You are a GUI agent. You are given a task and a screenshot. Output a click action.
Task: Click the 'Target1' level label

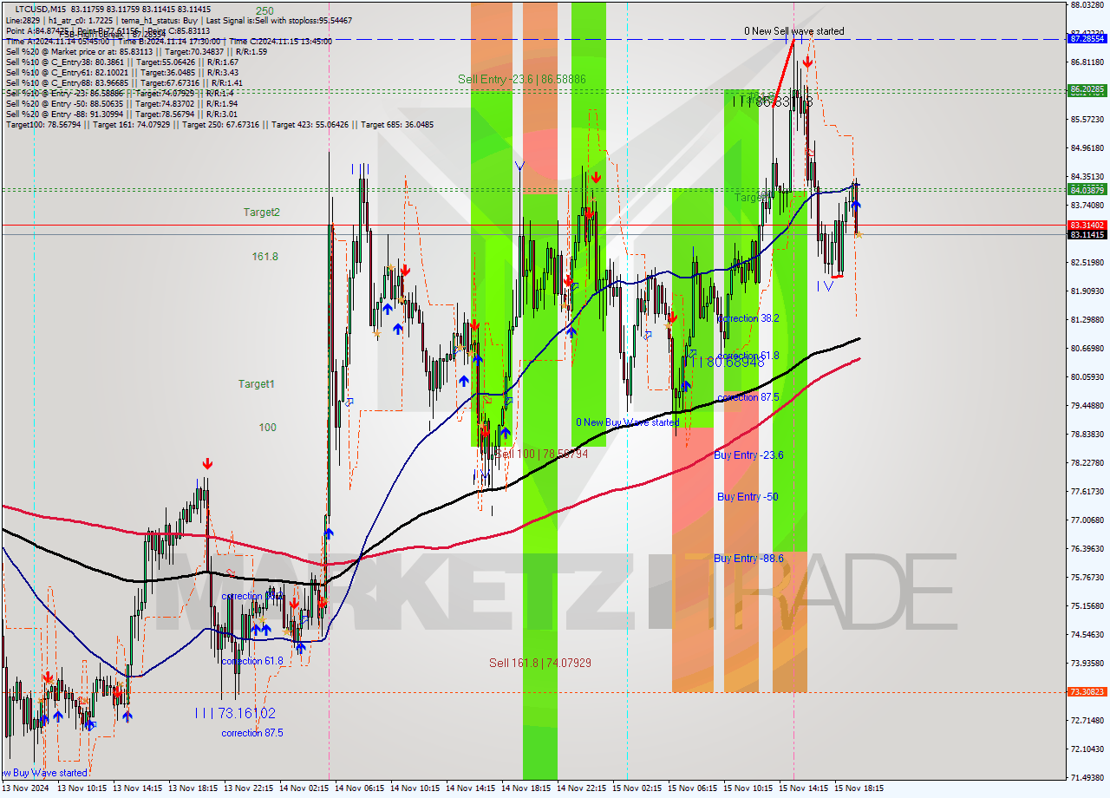257,383
